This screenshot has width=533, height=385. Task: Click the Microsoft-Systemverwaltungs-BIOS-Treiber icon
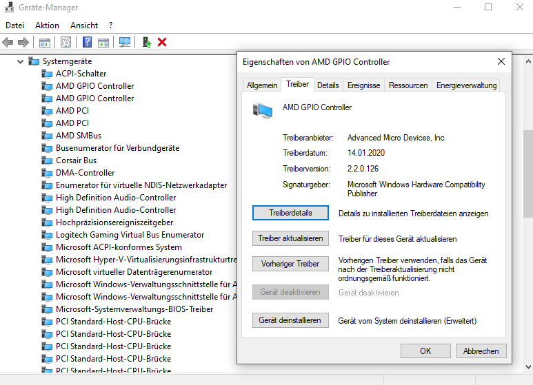pyautogui.click(x=47, y=309)
